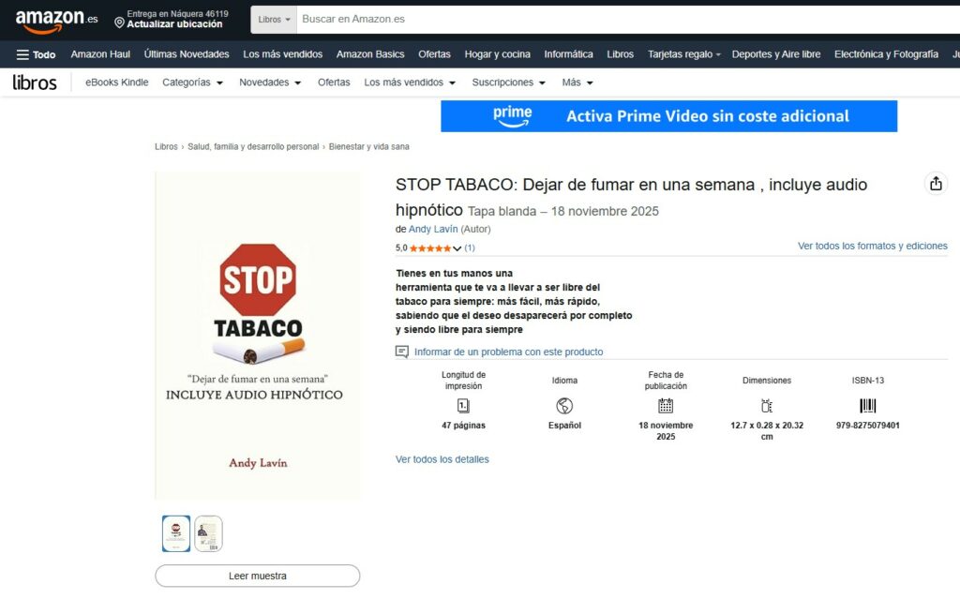Click the globe Idioma icon
960x599 pixels.
pos(564,406)
